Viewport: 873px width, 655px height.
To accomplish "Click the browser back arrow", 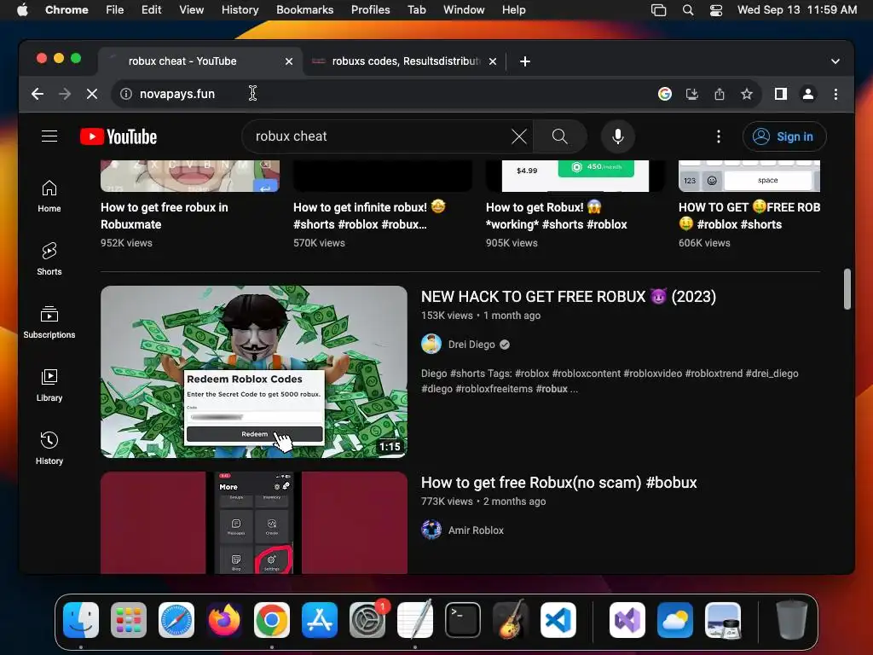I will point(38,94).
